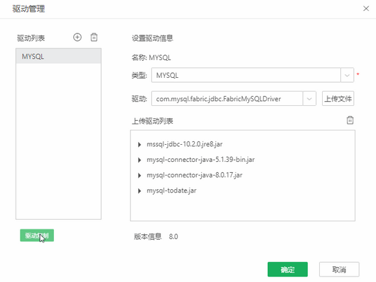Click the FabricMySQLDriver driver field

pyautogui.click(x=227, y=98)
